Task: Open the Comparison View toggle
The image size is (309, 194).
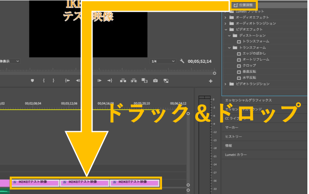Action: pyautogui.click(x=166, y=81)
